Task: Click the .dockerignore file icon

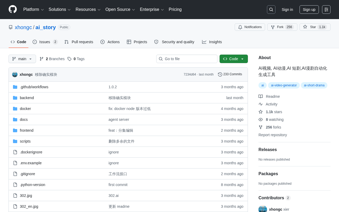Action: point(15,152)
